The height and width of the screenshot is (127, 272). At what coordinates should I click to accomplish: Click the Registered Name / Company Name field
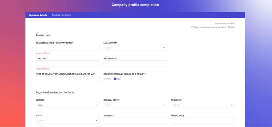click(68, 48)
